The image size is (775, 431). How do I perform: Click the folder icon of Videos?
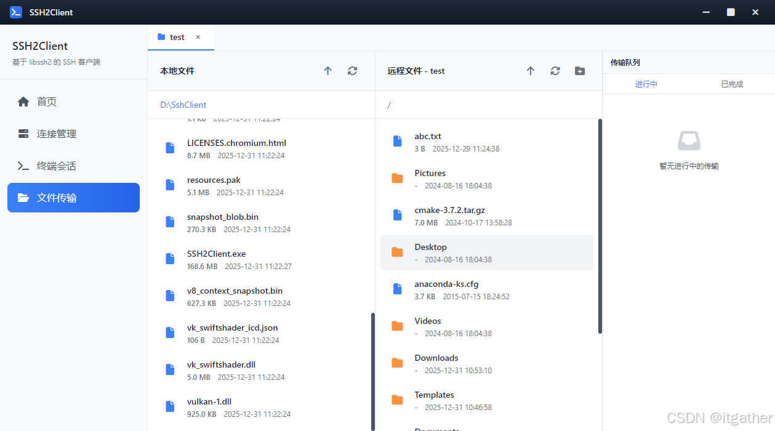point(397,326)
